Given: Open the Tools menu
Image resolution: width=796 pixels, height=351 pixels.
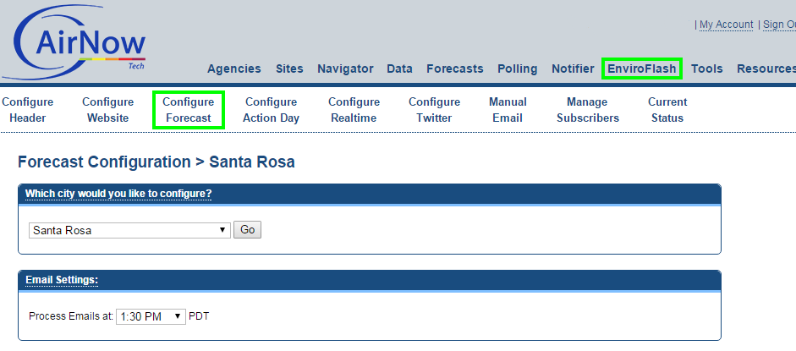Looking at the screenshot, I should tap(706, 69).
